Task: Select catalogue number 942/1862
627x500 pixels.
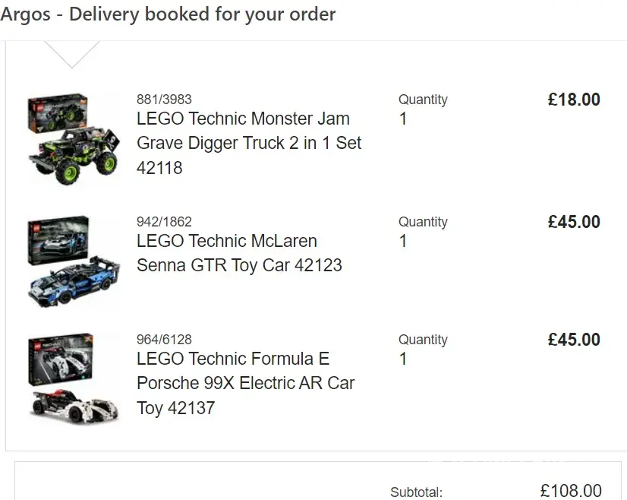Action: (164, 222)
